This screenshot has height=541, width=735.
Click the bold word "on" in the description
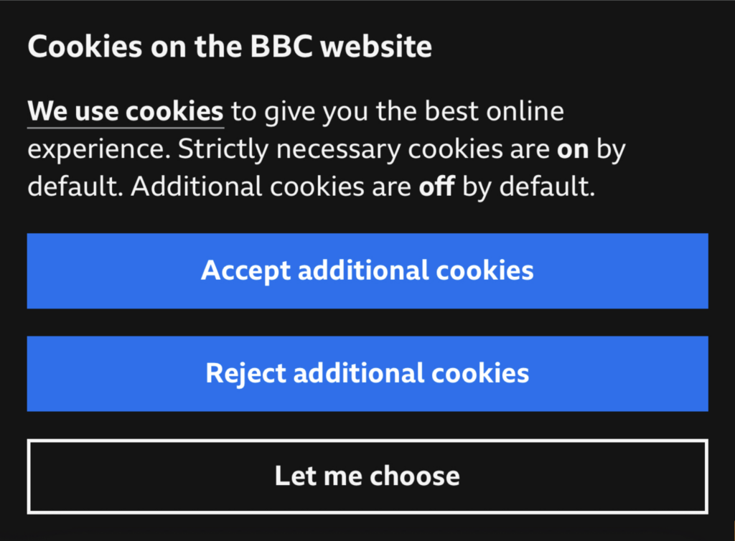[573, 149]
